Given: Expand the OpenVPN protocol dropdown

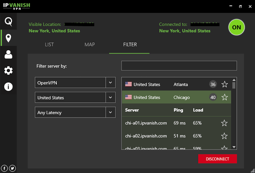Looking at the screenshot, I should point(110,82).
